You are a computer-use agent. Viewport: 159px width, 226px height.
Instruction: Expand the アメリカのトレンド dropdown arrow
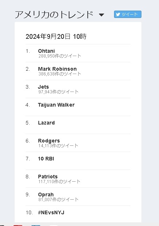point(102,15)
